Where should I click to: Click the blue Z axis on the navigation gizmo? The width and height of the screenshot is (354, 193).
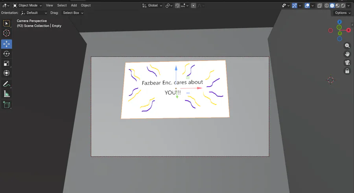(x=339, y=22)
